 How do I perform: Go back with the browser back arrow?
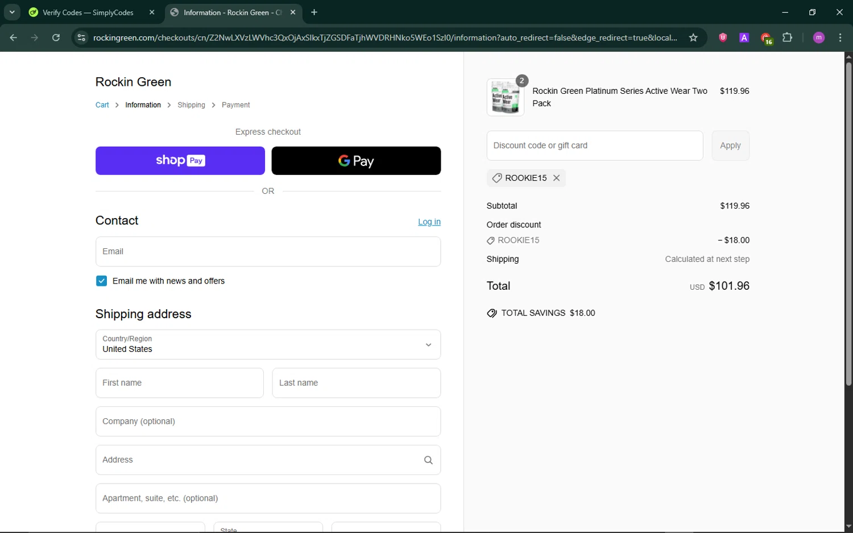[14, 38]
